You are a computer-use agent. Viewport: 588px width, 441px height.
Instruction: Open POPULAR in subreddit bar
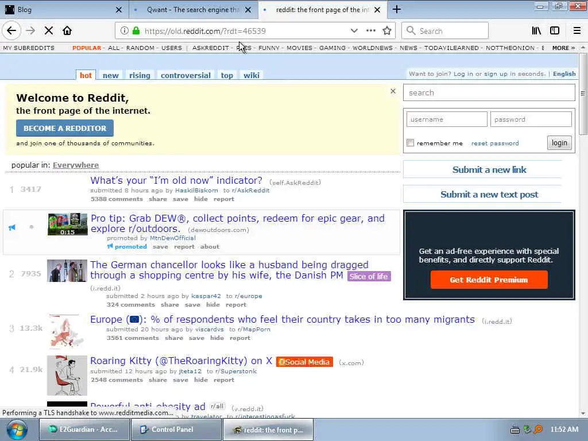87,48
